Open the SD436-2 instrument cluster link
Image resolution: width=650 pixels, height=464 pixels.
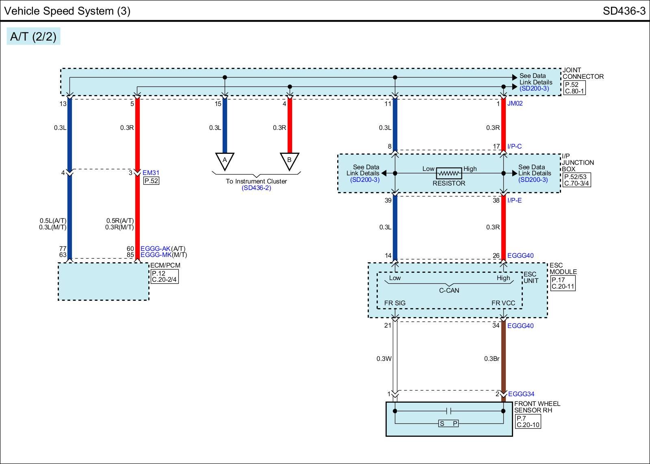point(256,188)
